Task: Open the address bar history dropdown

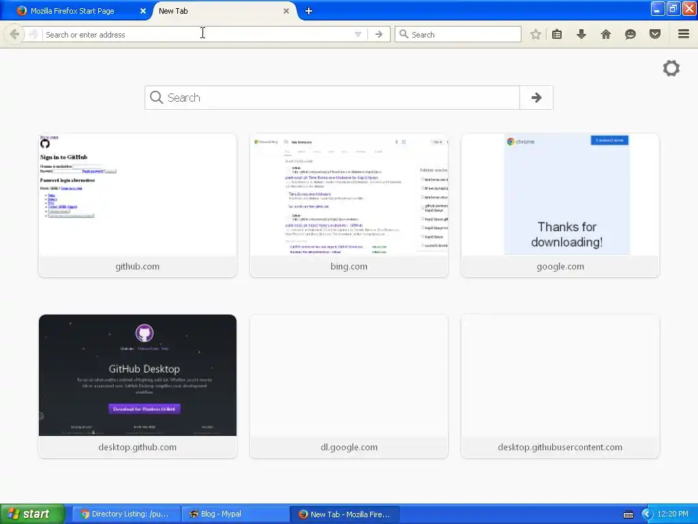Action: [x=358, y=34]
